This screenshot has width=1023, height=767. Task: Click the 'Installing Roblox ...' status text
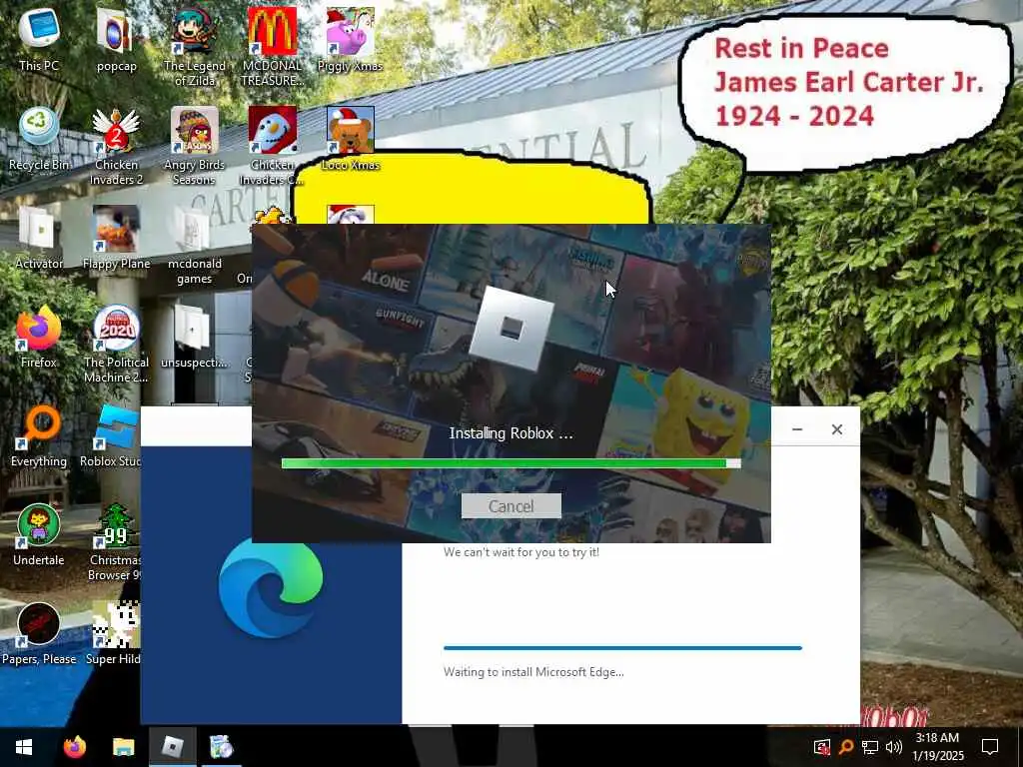pyautogui.click(x=511, y=433)
